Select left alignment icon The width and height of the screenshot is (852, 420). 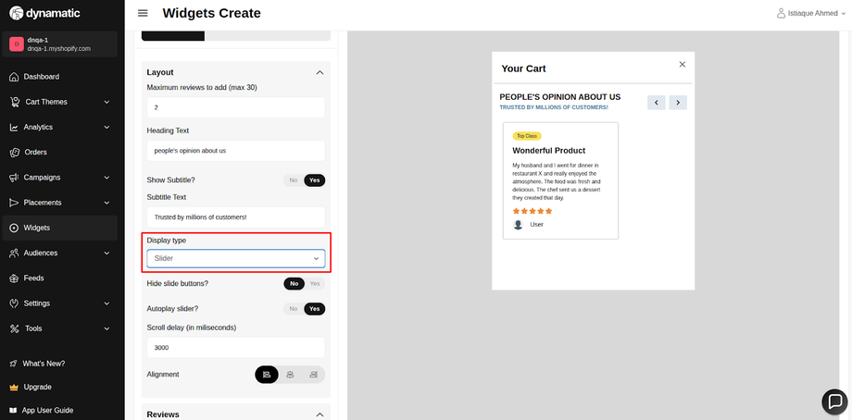(267, 375)
